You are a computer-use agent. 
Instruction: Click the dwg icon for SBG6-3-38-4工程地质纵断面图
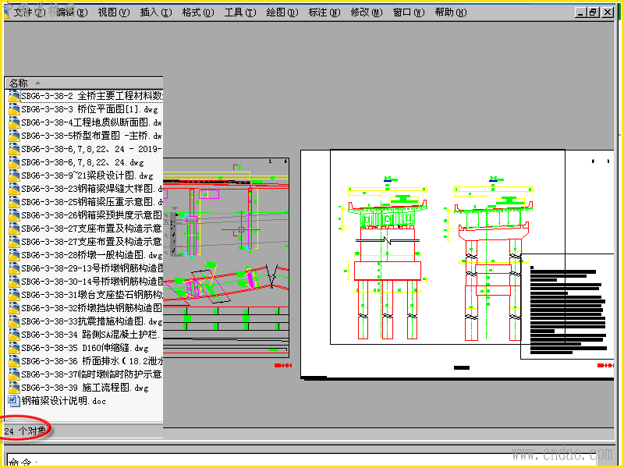(14, 122)
